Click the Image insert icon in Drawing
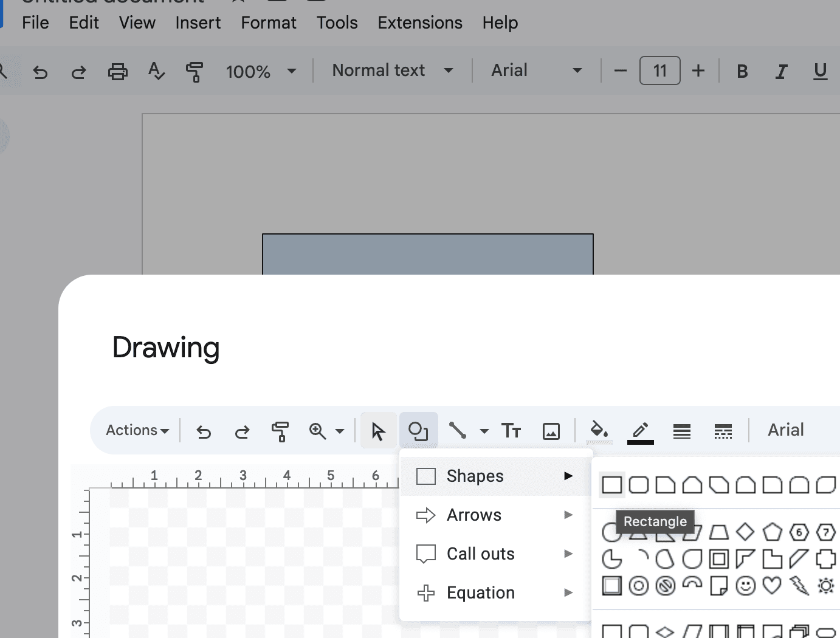Image resolution: width=840 pixels, height=638 pixels. (x=551, y=431)
